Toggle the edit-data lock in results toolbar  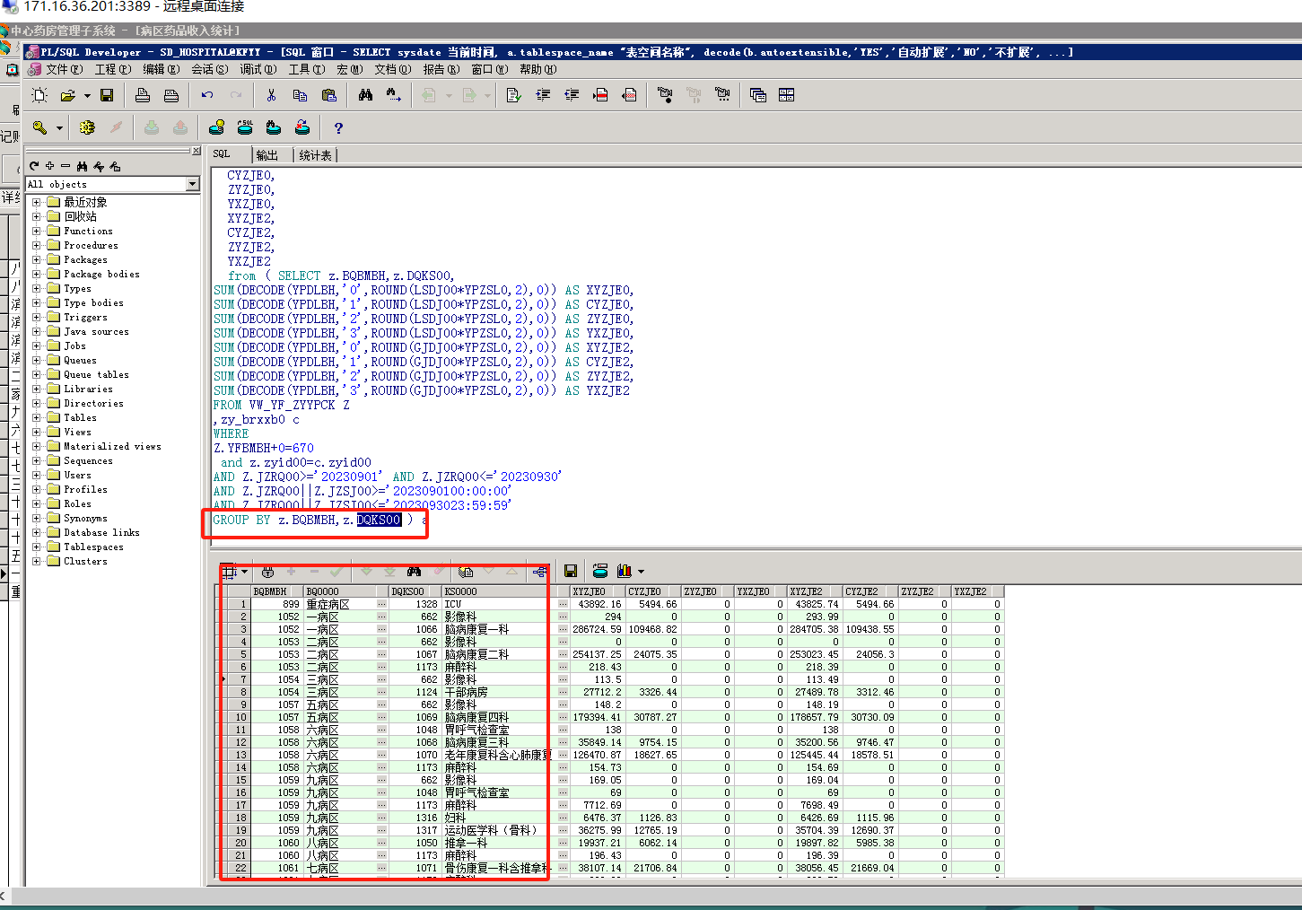tap(267, 572)
